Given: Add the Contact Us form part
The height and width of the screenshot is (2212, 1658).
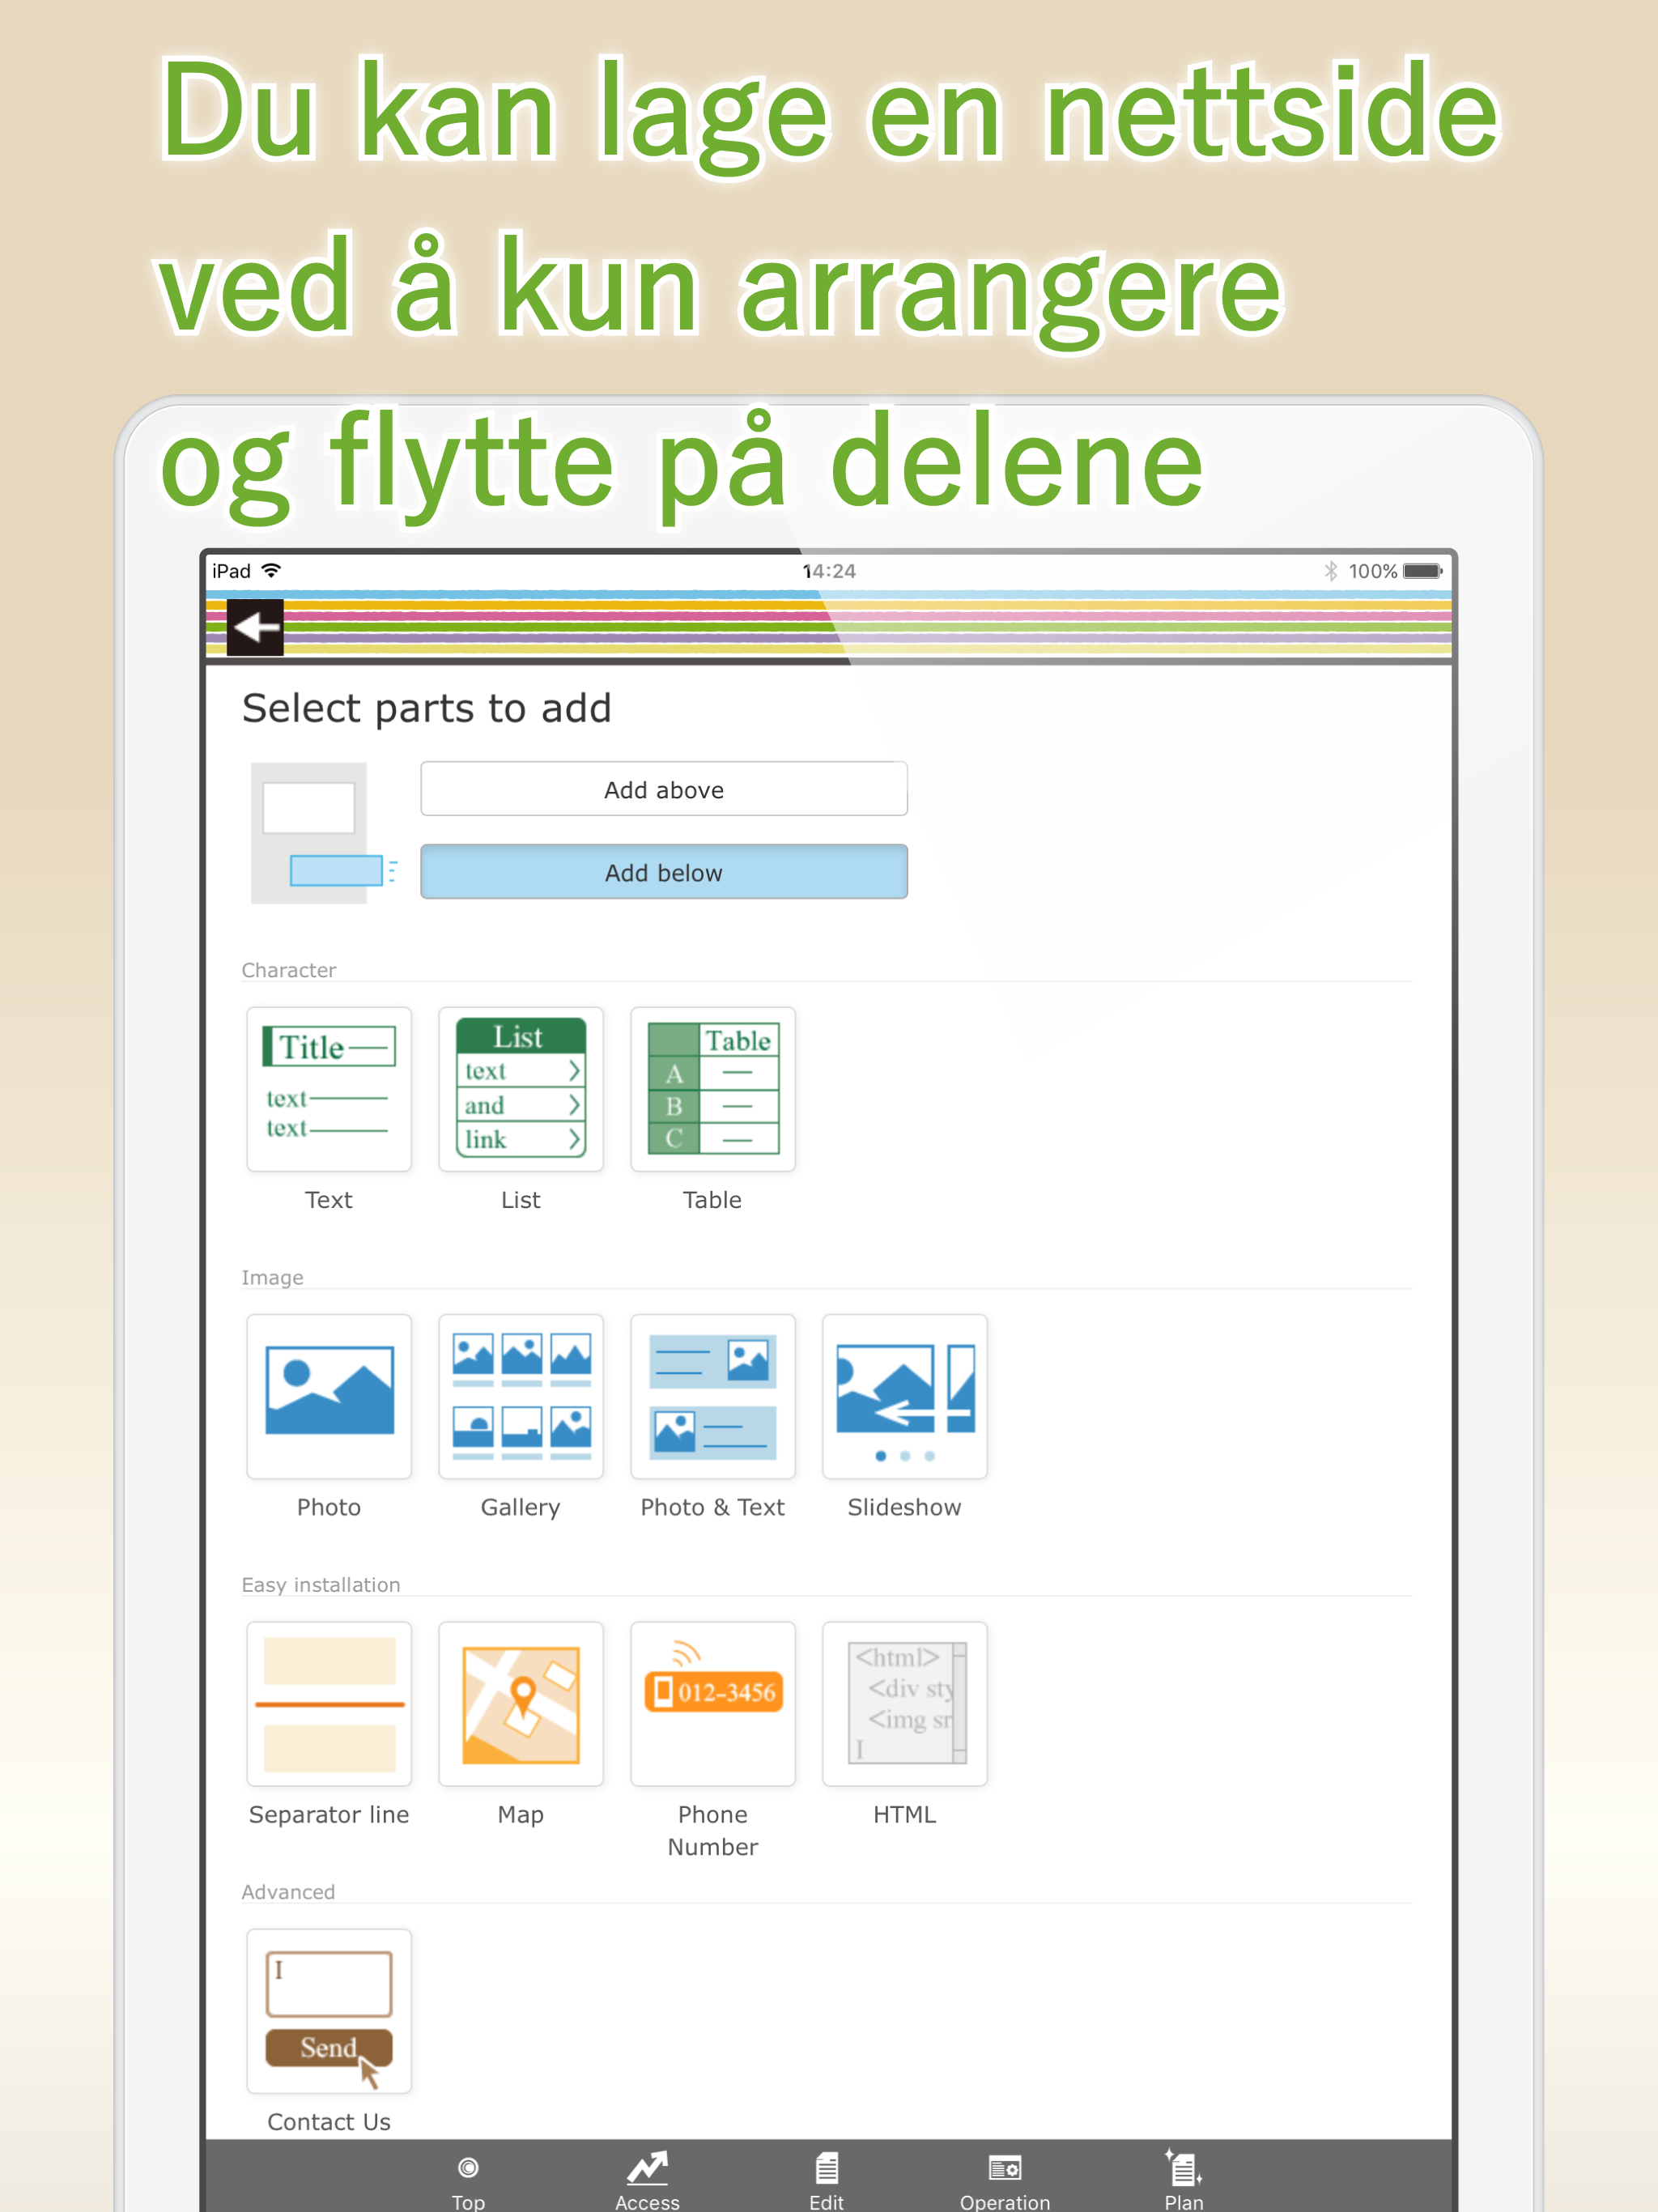Looking at the screenshot, I should coord(328,2010).
